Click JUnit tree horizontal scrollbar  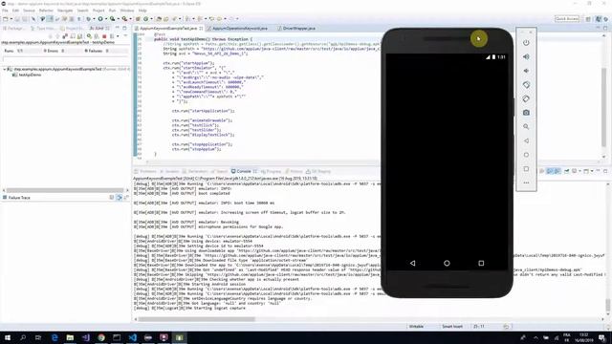[x=65, y=190]
